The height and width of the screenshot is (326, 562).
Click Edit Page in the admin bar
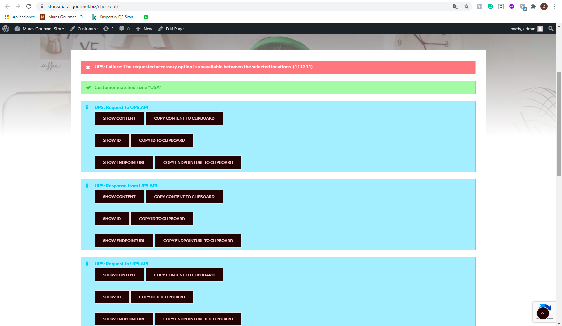point(171,29)
